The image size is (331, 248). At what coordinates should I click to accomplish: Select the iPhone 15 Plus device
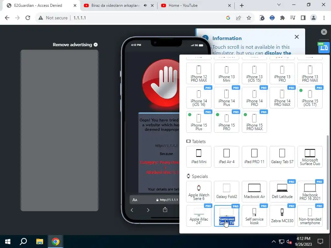click(x=199, y=122)
